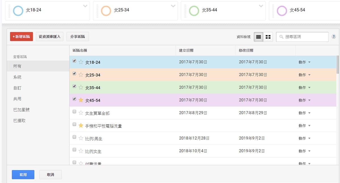Image resolution: width=340 pixels, height=183 pixels.
Task: Click the segment list vertical scrollbar
Action: click(x=337, y=64)
